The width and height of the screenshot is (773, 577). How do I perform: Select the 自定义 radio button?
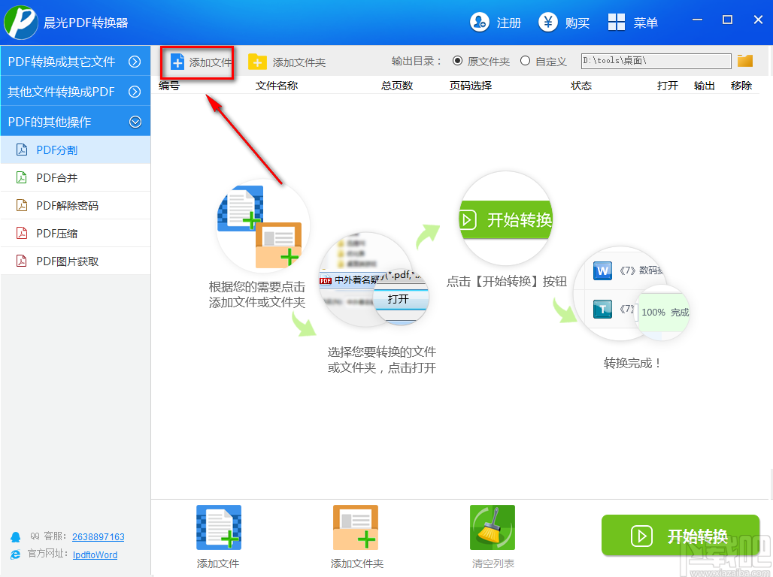[525, 61]
